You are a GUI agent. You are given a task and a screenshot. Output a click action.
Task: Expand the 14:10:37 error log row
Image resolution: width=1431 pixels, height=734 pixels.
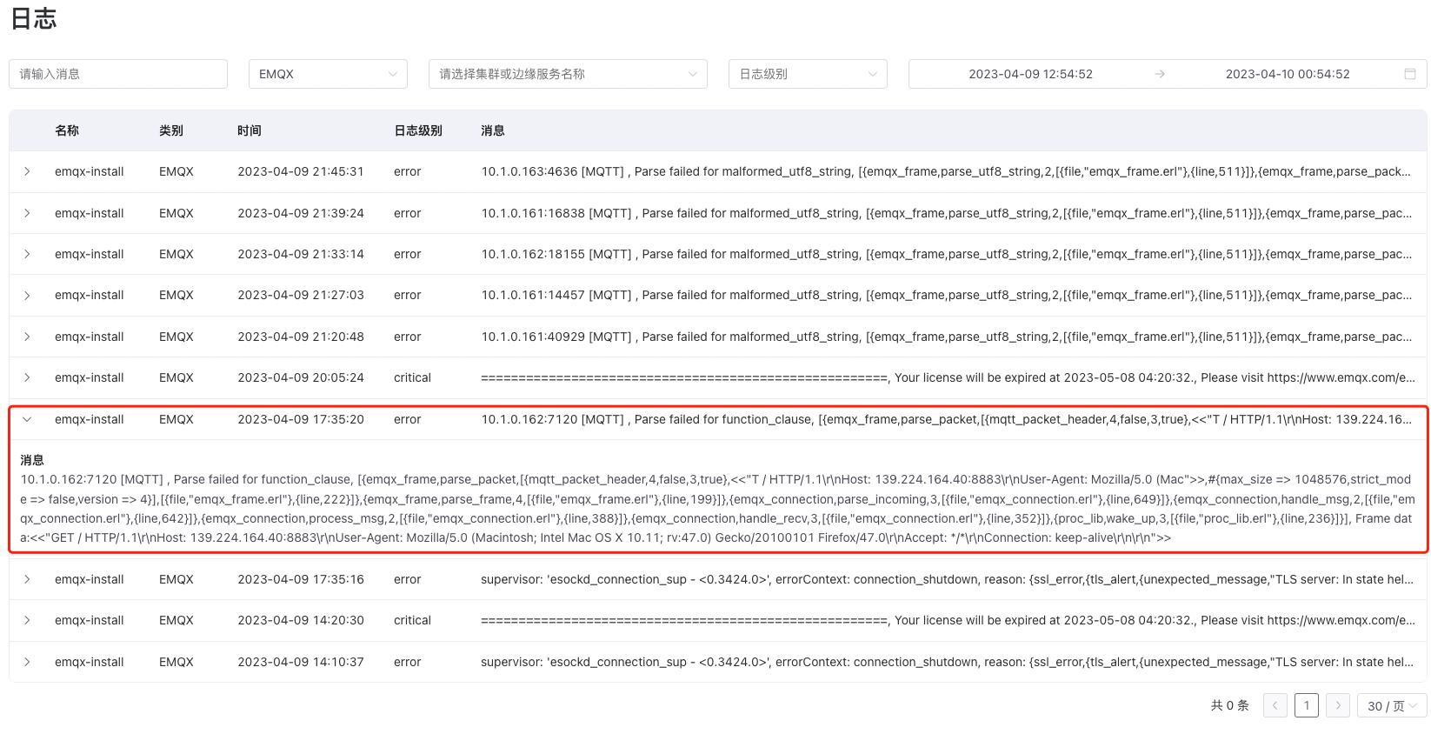click(x=27, y=662)
